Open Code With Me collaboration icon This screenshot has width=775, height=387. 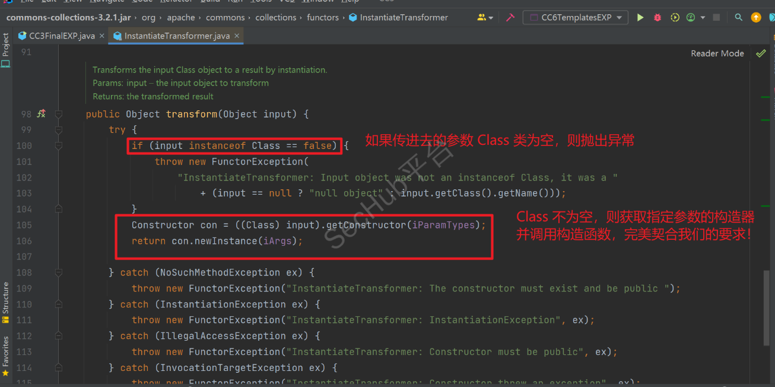(x=482, y=17)
